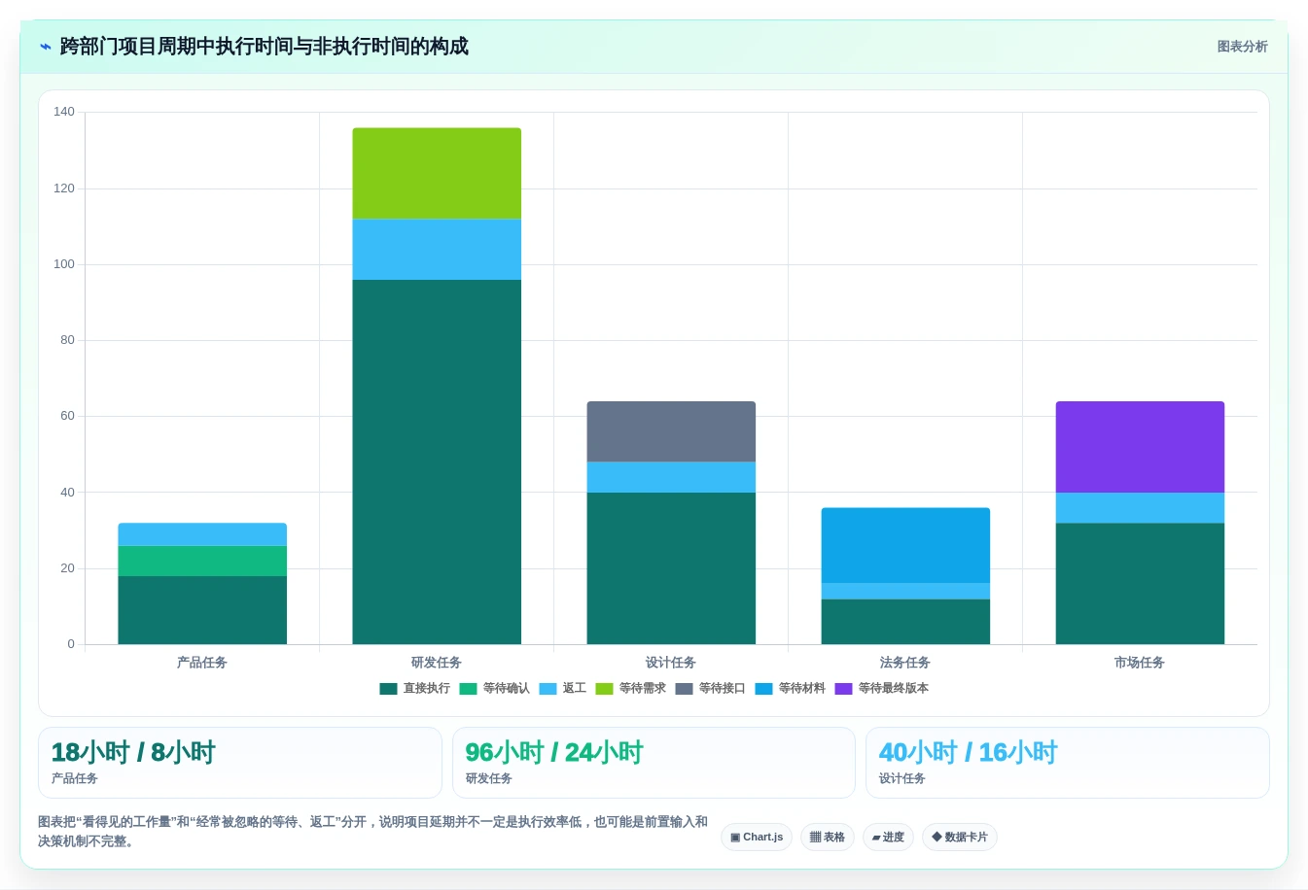Click the 表格 tag chip
This screenshot has width=1308, height=890.
[827, 838]
